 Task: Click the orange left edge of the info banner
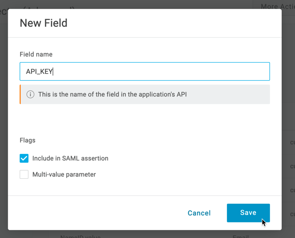point(21,94)
